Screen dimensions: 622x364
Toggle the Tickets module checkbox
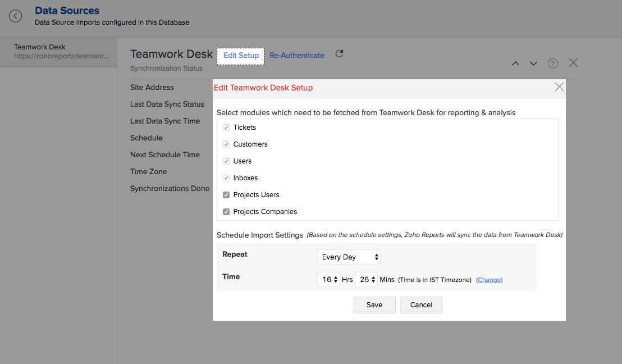click(226, 128)
